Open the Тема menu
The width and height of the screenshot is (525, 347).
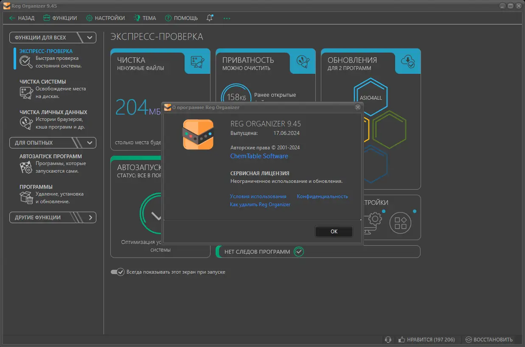tap(145, 18)
